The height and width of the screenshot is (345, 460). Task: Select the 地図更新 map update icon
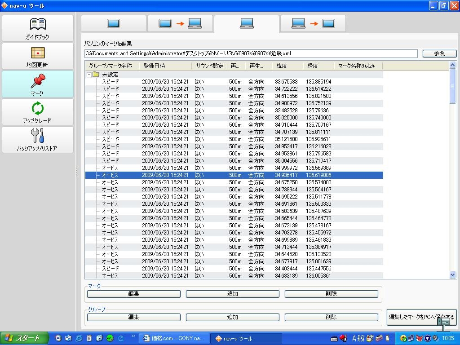tap(37, 56)
